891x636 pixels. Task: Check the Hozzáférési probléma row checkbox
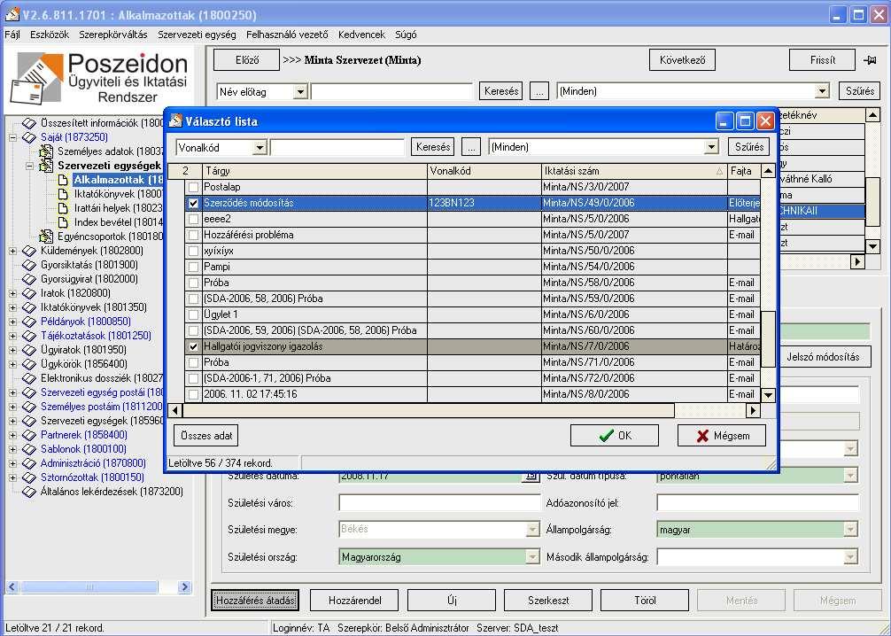194,235
